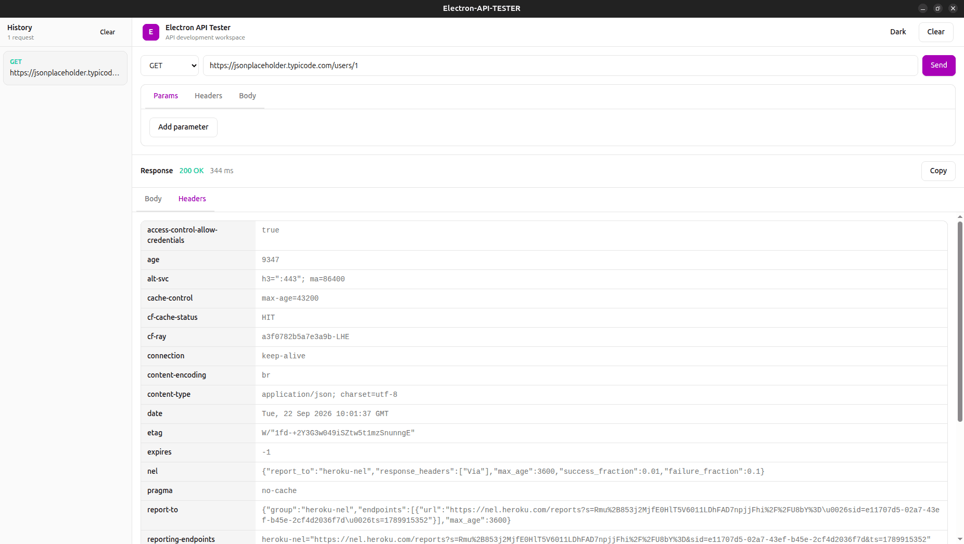This screenshot has height=544, width=964.
Task: Click the purple E app logo icon
Action: (x=151, y=32)
